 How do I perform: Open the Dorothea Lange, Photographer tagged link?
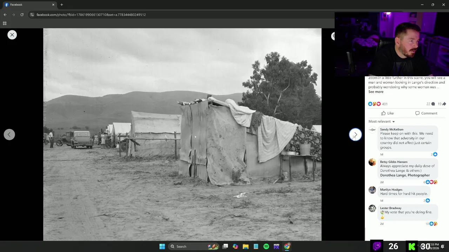(405, 175)
